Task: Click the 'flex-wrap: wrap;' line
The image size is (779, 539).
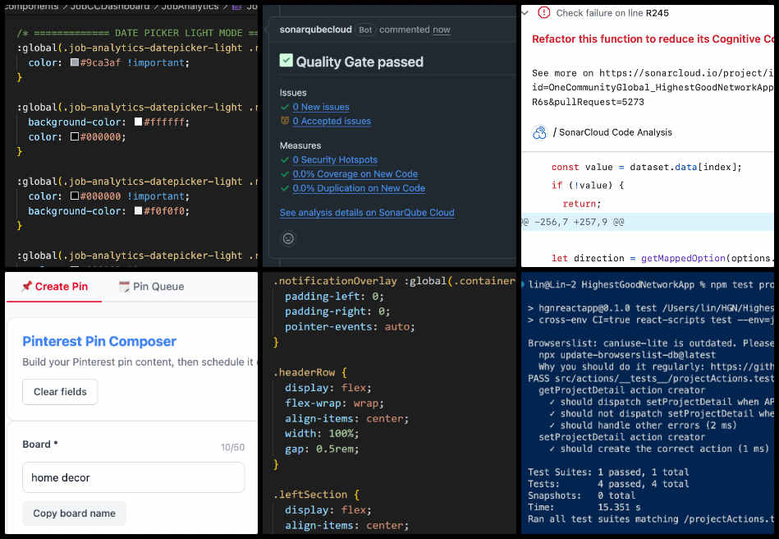Action: point(334,403)
